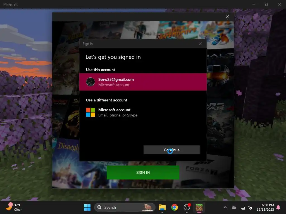Click the OneDrive cloud tray icon

click(234, 207)
